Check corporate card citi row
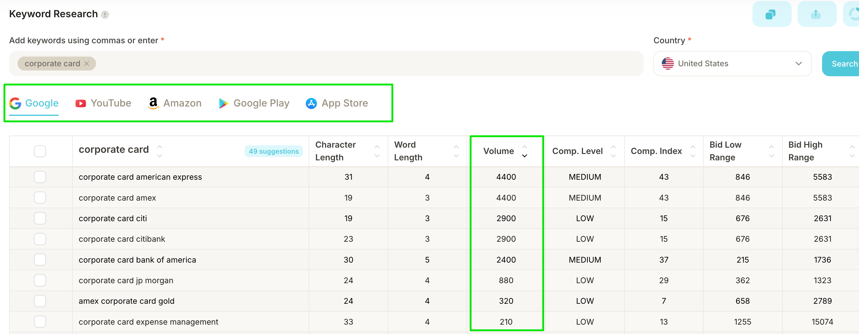The width and height of the screenshot is (859, 334). tap(40, 218)
